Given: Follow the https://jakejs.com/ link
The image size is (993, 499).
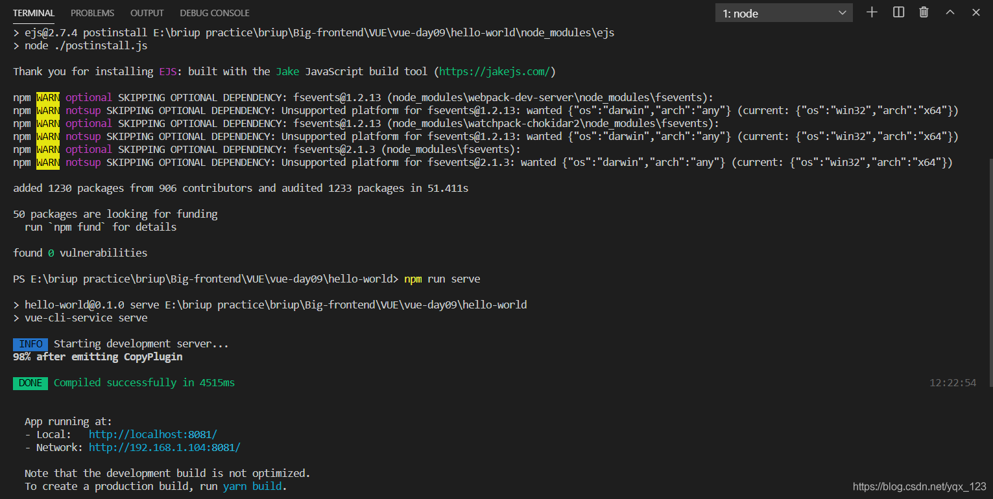Looking at the screenshot, I should tap(495, 71).
